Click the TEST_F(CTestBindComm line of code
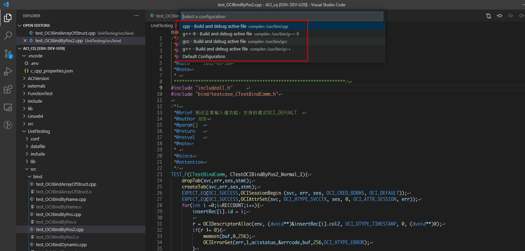Screen dimensions: 525x251 [x=240, y=174]
